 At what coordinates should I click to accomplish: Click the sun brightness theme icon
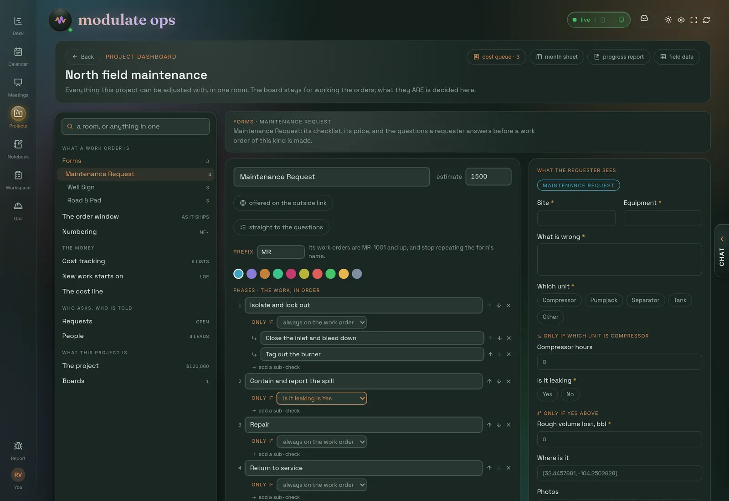668,20
